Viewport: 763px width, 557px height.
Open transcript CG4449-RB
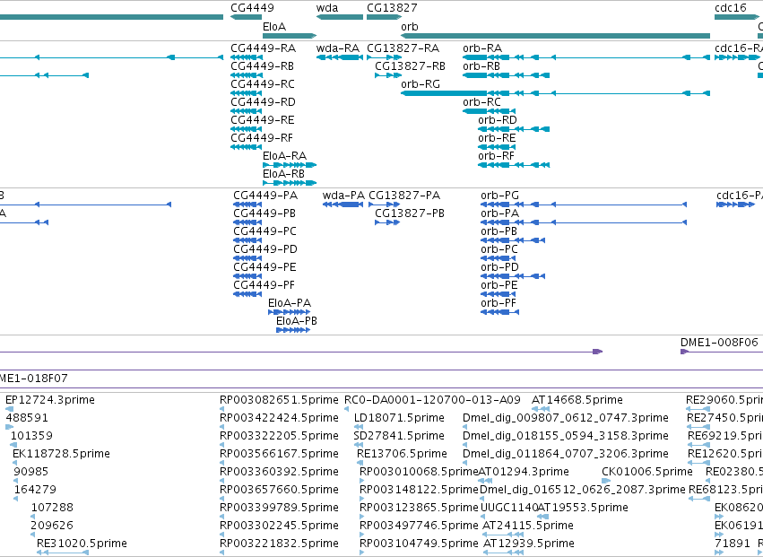[x=263, y=66]
